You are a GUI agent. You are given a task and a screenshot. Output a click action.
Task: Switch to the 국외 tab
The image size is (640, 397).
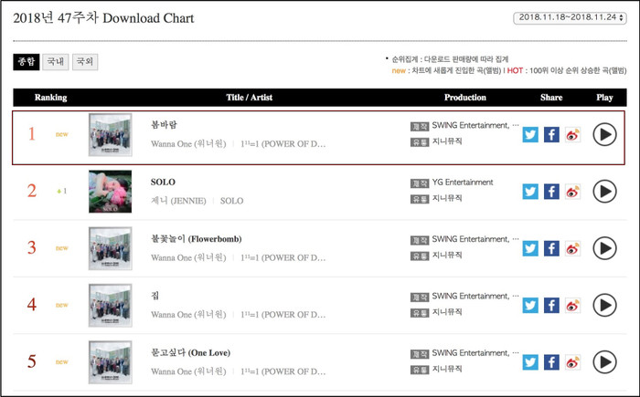click(x=85, y=62)
